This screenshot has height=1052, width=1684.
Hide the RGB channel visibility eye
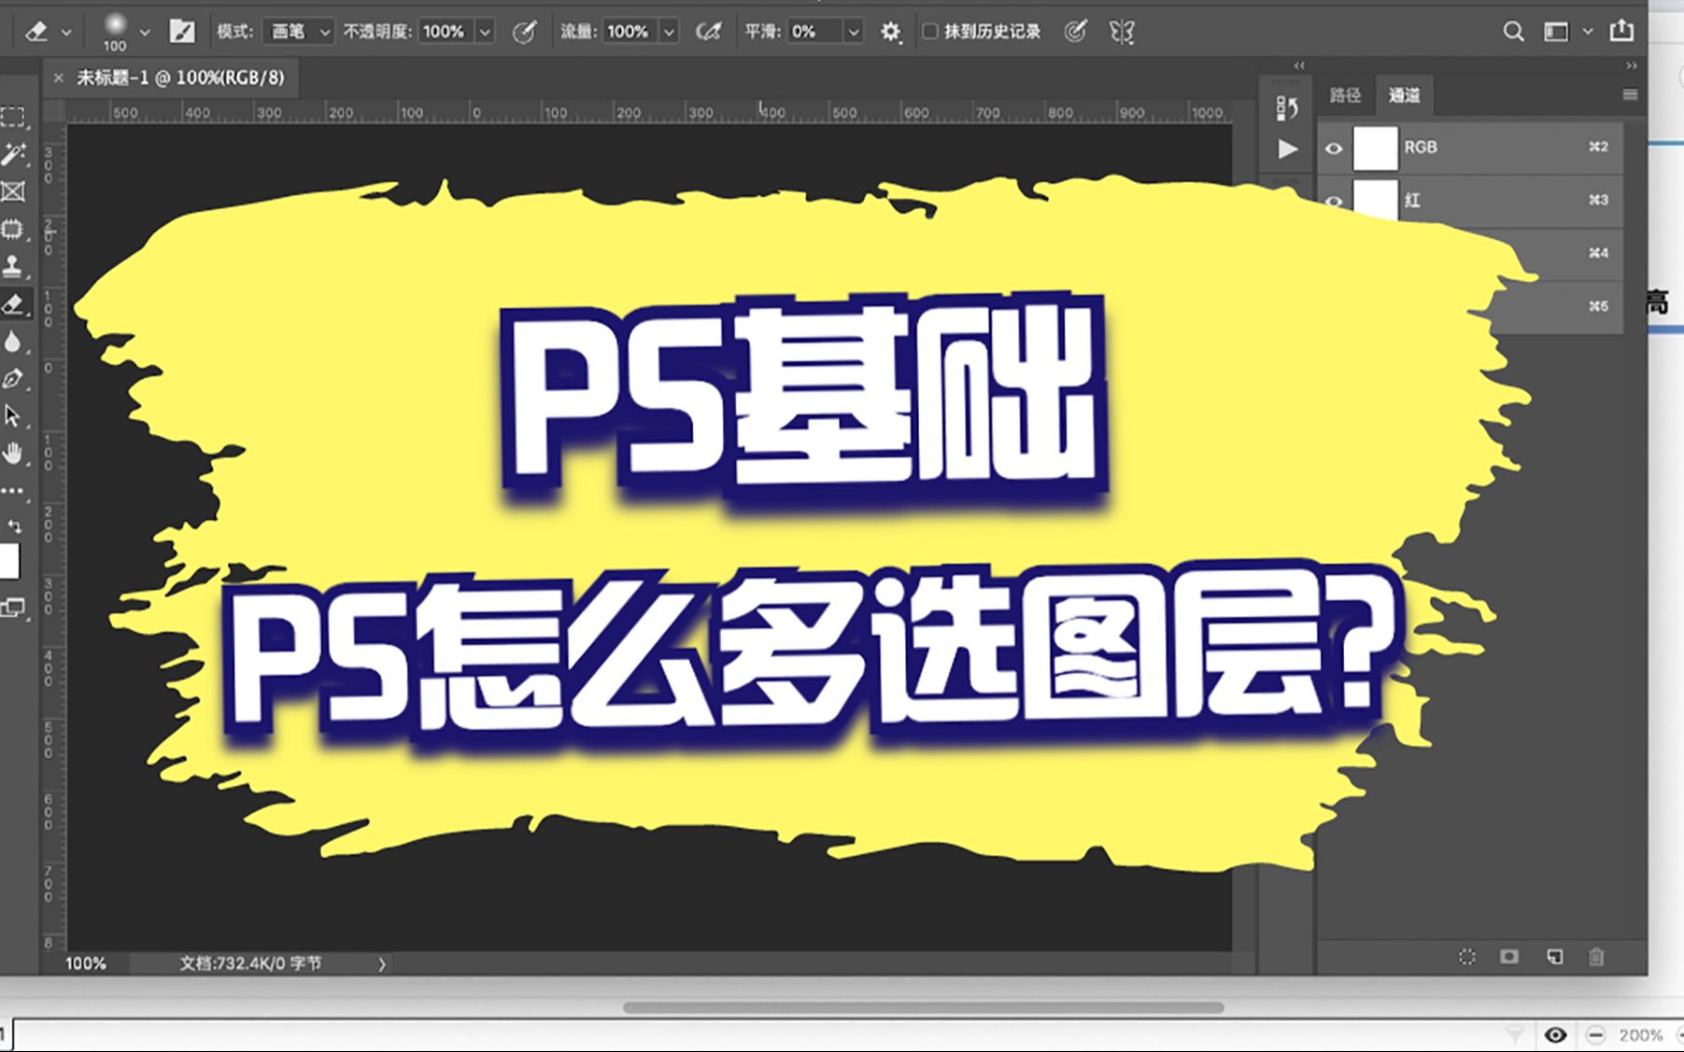click(1334, 147)
